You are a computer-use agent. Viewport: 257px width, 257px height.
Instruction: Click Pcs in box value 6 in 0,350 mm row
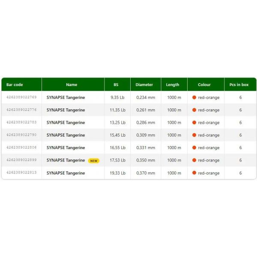click(240, 160)
